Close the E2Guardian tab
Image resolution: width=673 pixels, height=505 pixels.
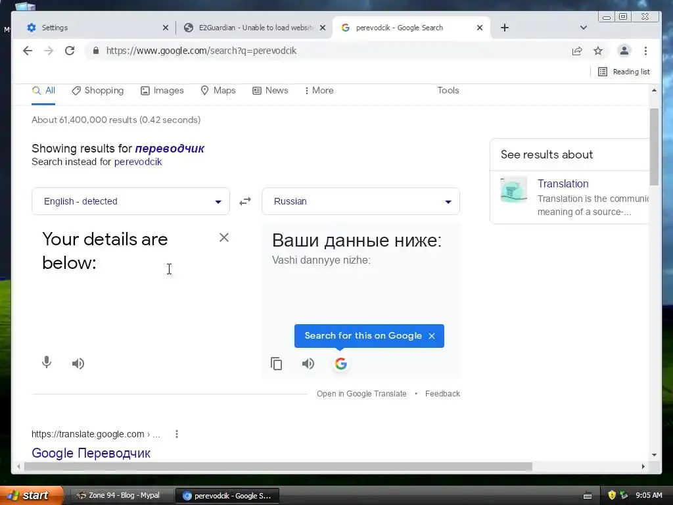(323, 28)
